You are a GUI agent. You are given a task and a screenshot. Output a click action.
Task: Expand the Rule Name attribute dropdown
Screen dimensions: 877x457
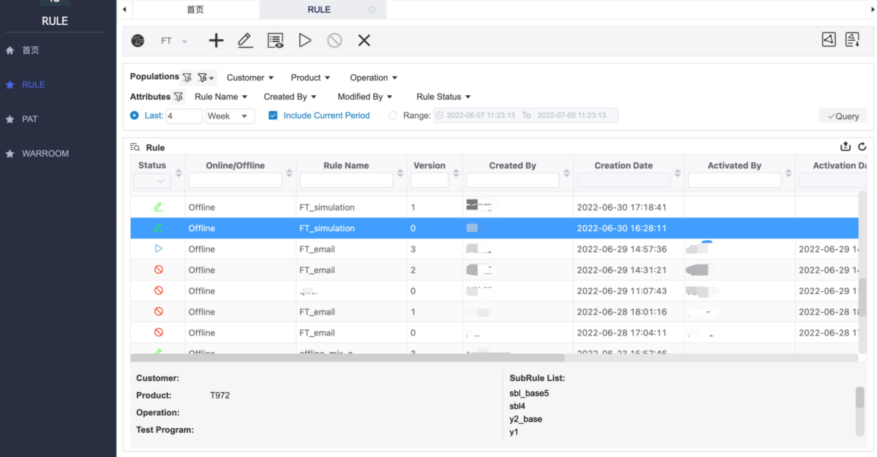221,97
